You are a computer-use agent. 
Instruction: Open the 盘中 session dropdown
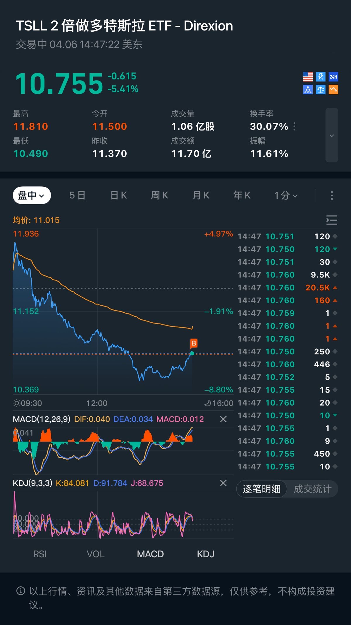click(32, 195)
